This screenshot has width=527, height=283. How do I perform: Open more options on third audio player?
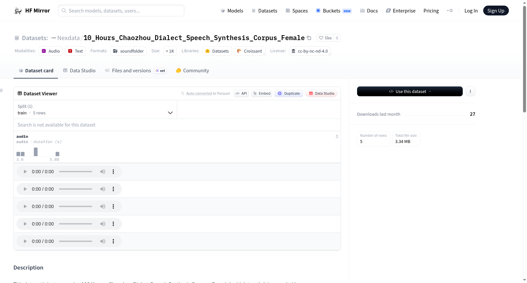113,206
